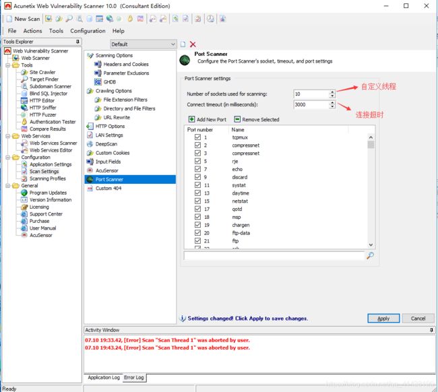
Task: Select Headers and Cookies settings
Action: (126, 64)
